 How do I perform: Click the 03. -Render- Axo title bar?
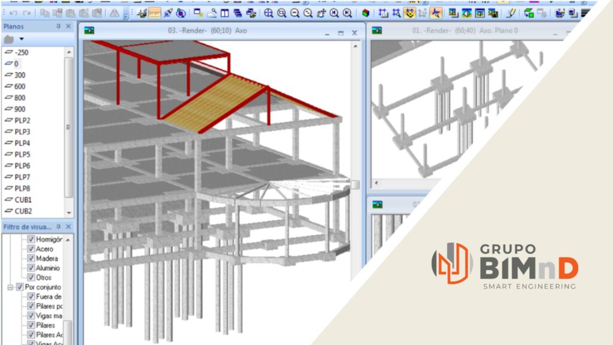(216, 31)
